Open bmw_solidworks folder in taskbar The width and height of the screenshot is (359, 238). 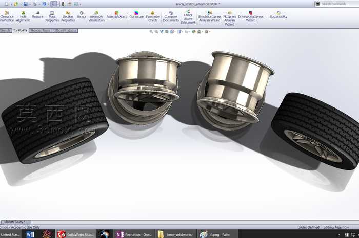click(x=175, y=234)
